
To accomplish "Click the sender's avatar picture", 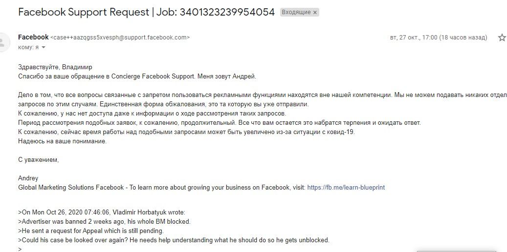I will point(4,41).
